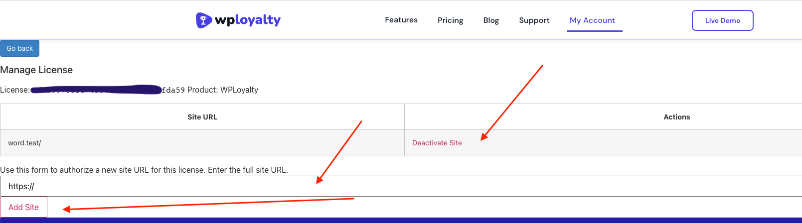802x223 pixels.
Task: Open the Blog link in navigation
Action: point(490,20)
